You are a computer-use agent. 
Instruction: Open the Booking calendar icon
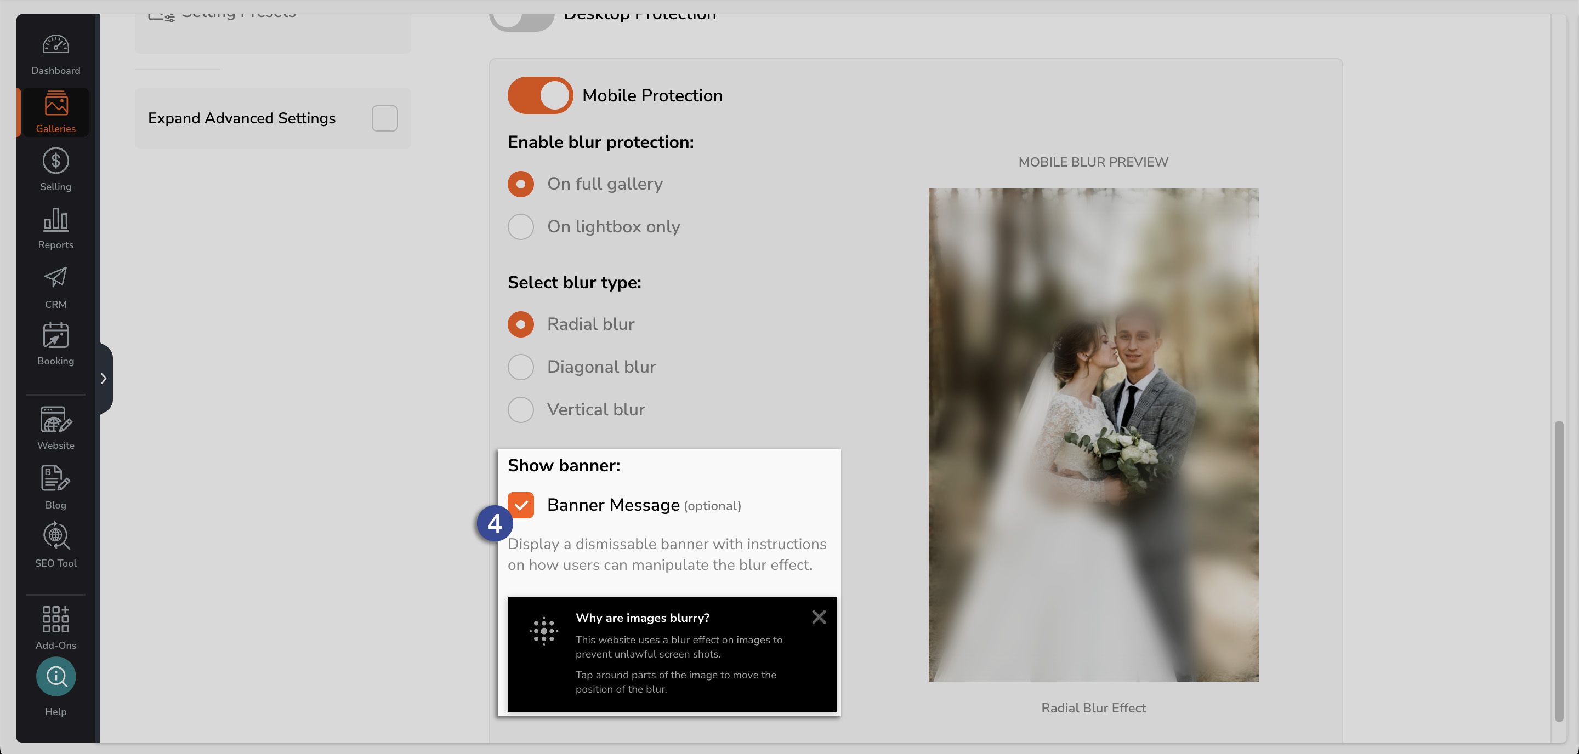coord(56,335)
